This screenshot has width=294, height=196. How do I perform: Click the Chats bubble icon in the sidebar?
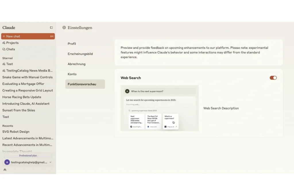pos(4,49)
